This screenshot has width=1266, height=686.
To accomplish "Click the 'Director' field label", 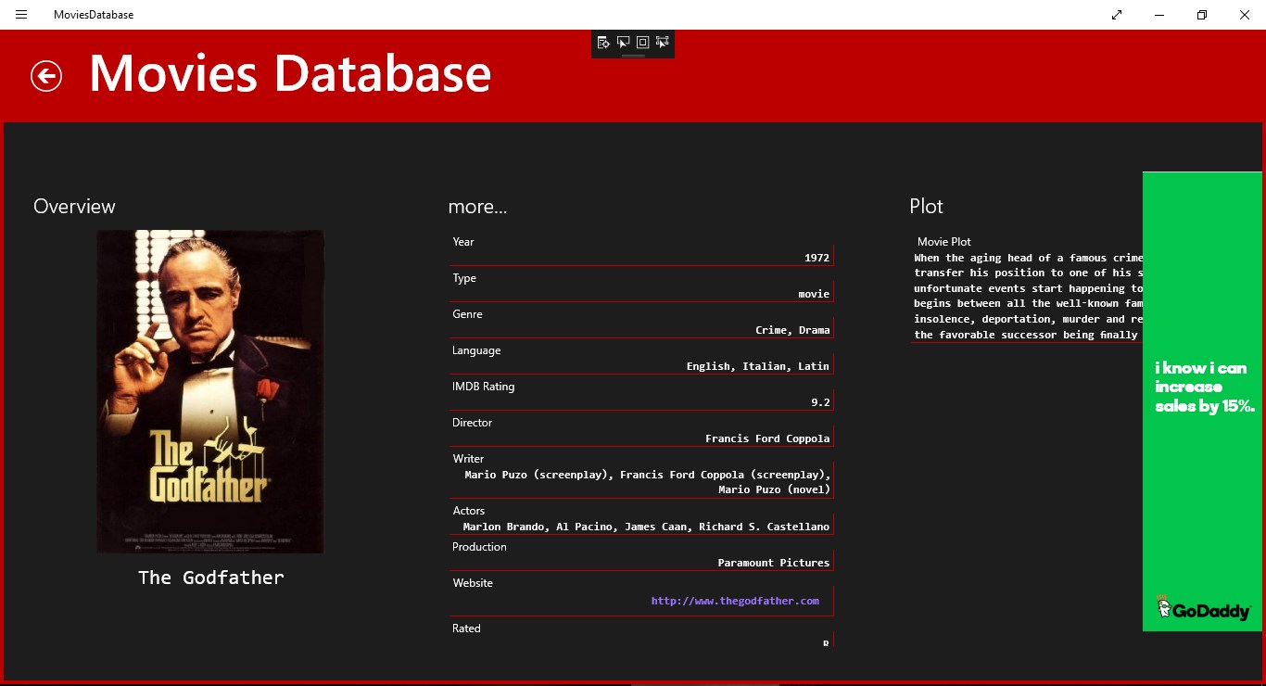I will coord(473,423).
